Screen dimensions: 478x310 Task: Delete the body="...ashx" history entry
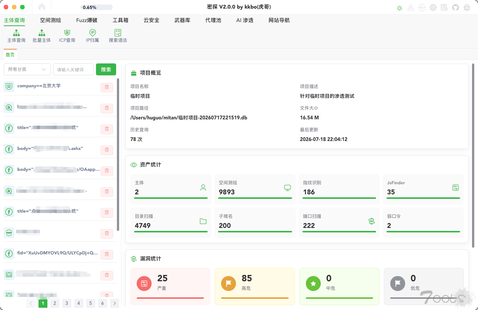click(x=107, y=150)
